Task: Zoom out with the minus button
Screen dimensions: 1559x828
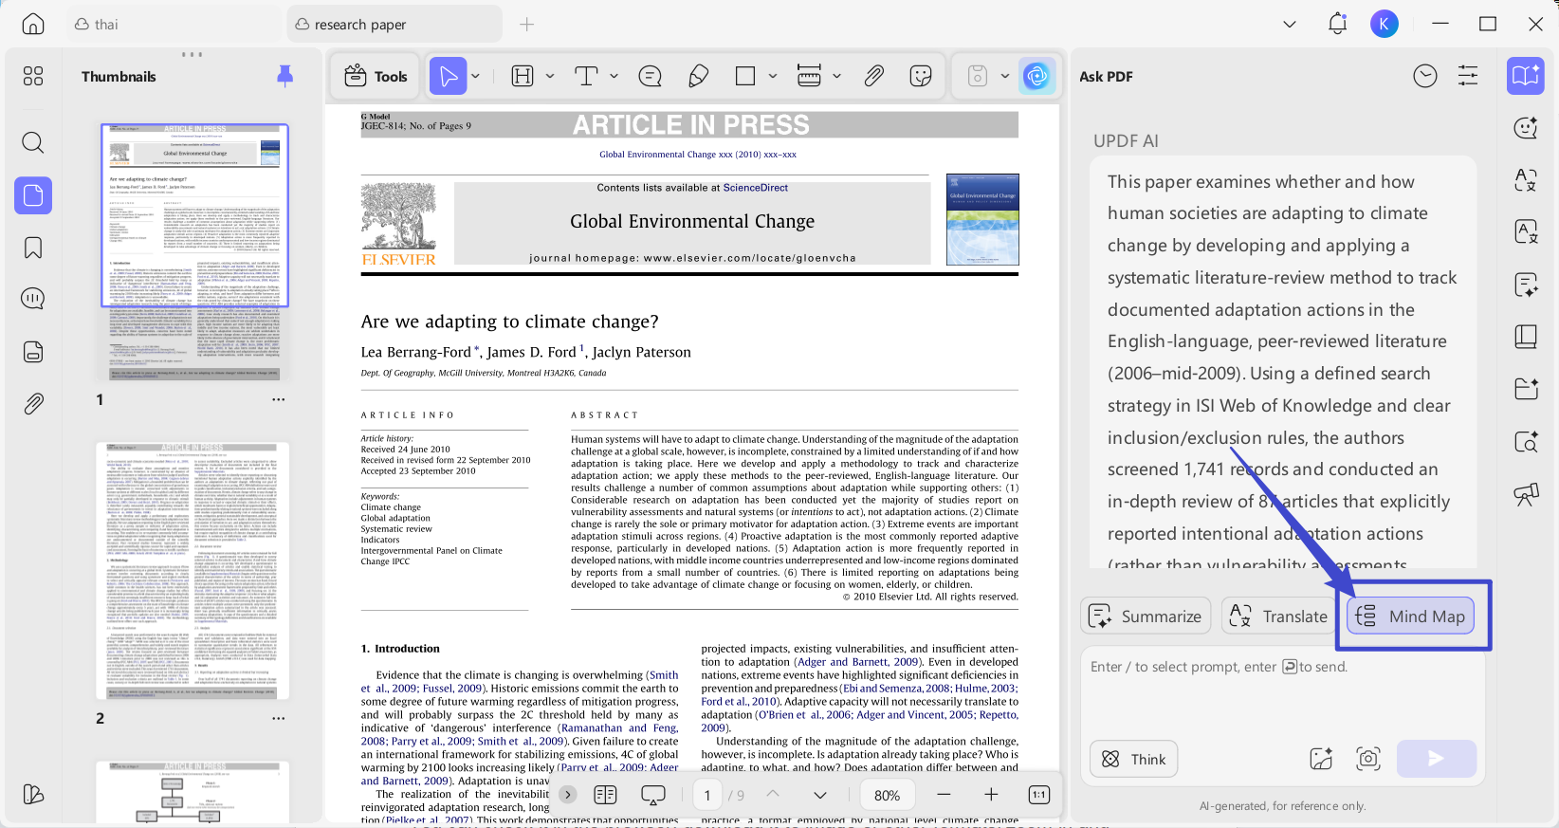Action: (x=944, y=795)
